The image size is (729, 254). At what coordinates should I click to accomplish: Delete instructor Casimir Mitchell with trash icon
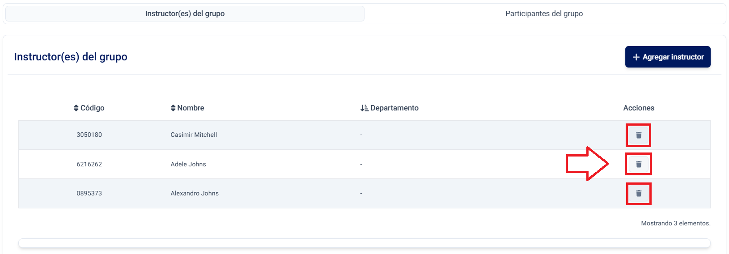[x=639, y=135]
